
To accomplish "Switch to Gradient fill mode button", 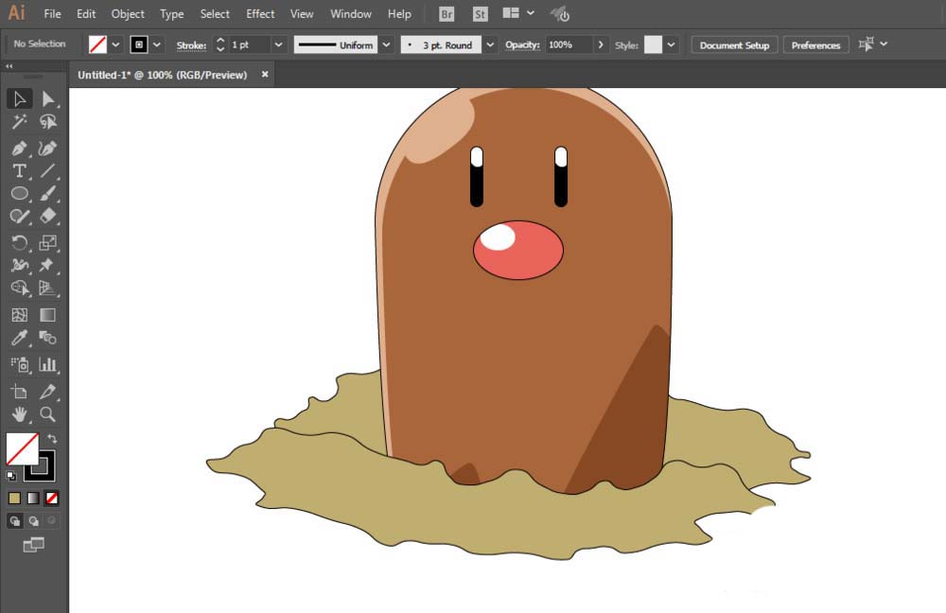I will (33, 498).
